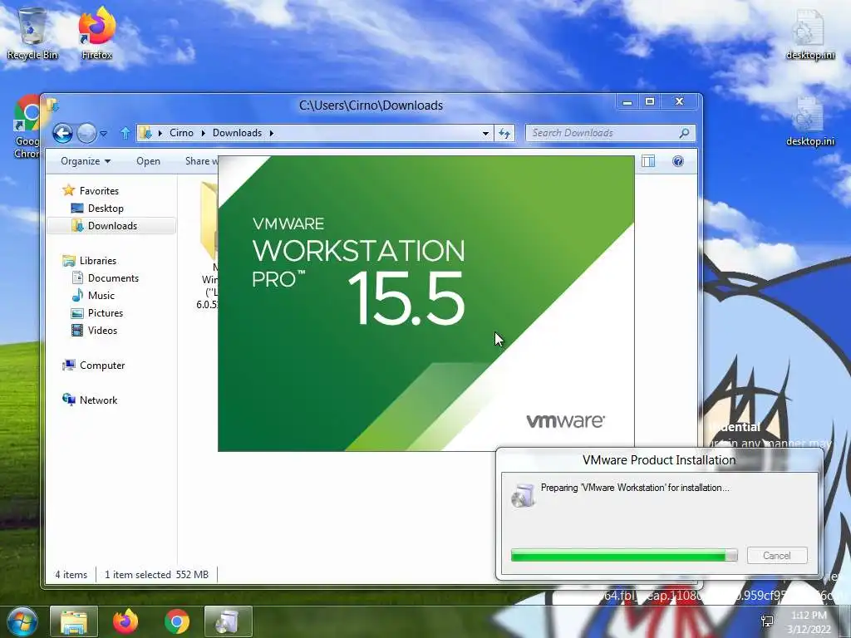Select the Cirno breadcrumb in address bar
Screen dimensions: 851x638
click(181, 133)
